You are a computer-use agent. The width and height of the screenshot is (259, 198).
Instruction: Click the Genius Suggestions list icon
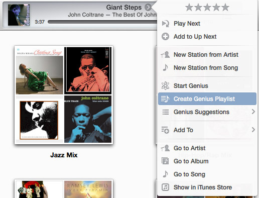point(166,112)
